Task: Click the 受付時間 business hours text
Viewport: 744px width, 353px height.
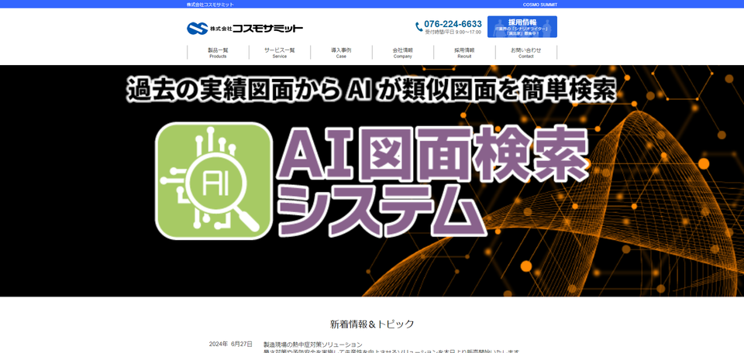Action: [x=453, y=33]
